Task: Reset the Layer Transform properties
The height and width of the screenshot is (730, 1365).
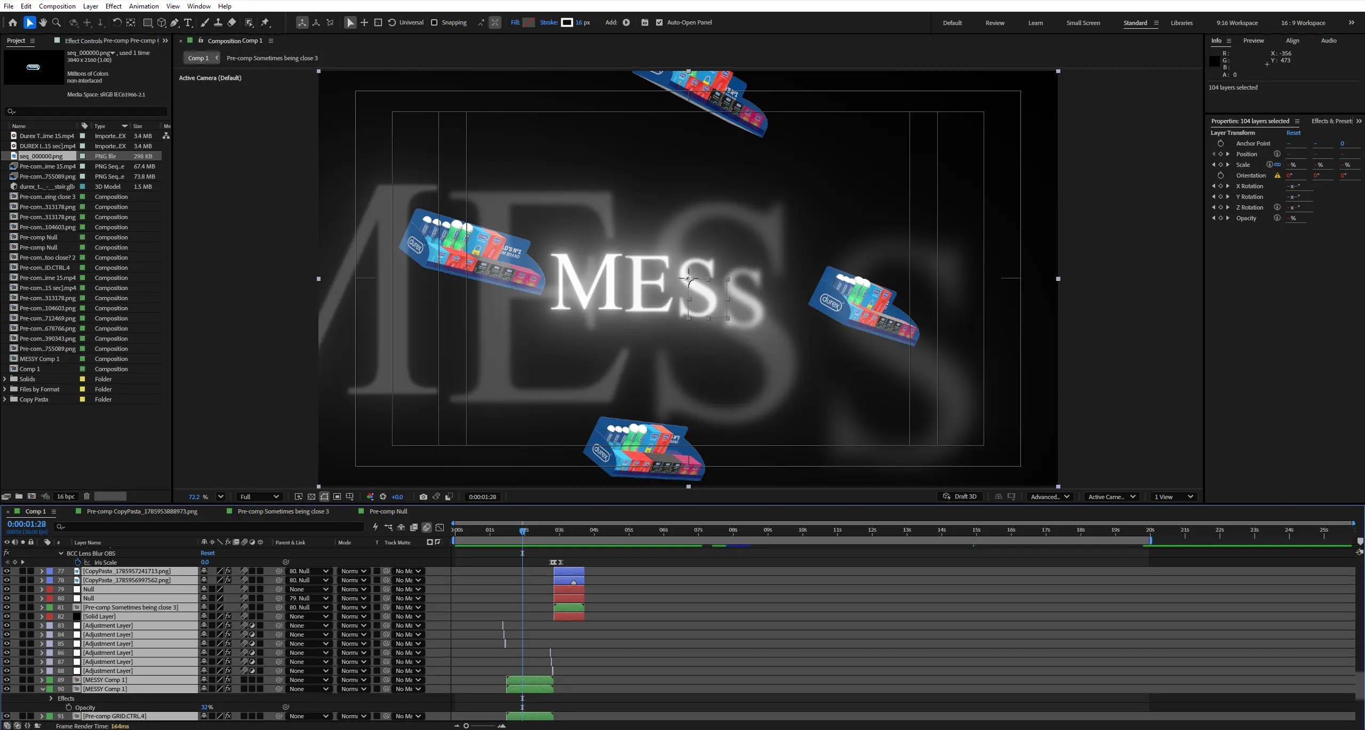Action: pyautogui.click(x=1294, y=133)
